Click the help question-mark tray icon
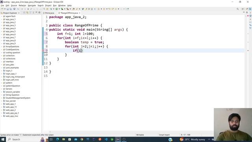This screenshot has width=252, height=142. click(170, 139)
